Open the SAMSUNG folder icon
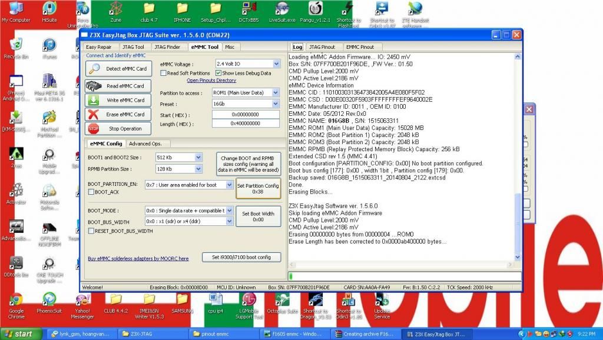The width and height of the screenshot is (603, 340). click(x=183, y=304)
